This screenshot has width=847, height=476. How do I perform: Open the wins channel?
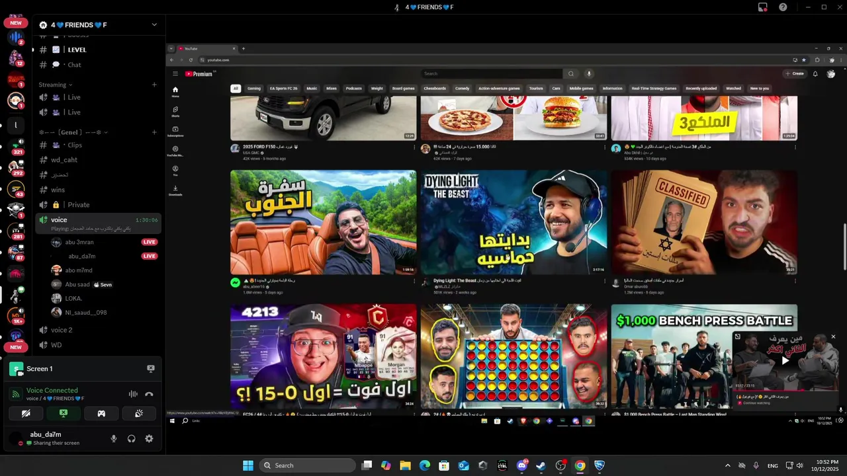(x=99, y=190)
